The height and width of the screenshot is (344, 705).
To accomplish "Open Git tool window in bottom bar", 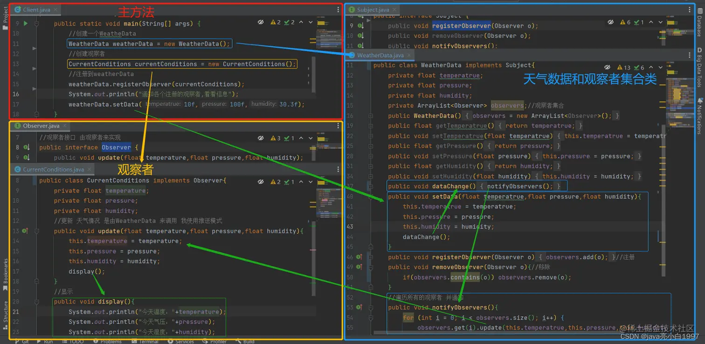I will [22, 341].
